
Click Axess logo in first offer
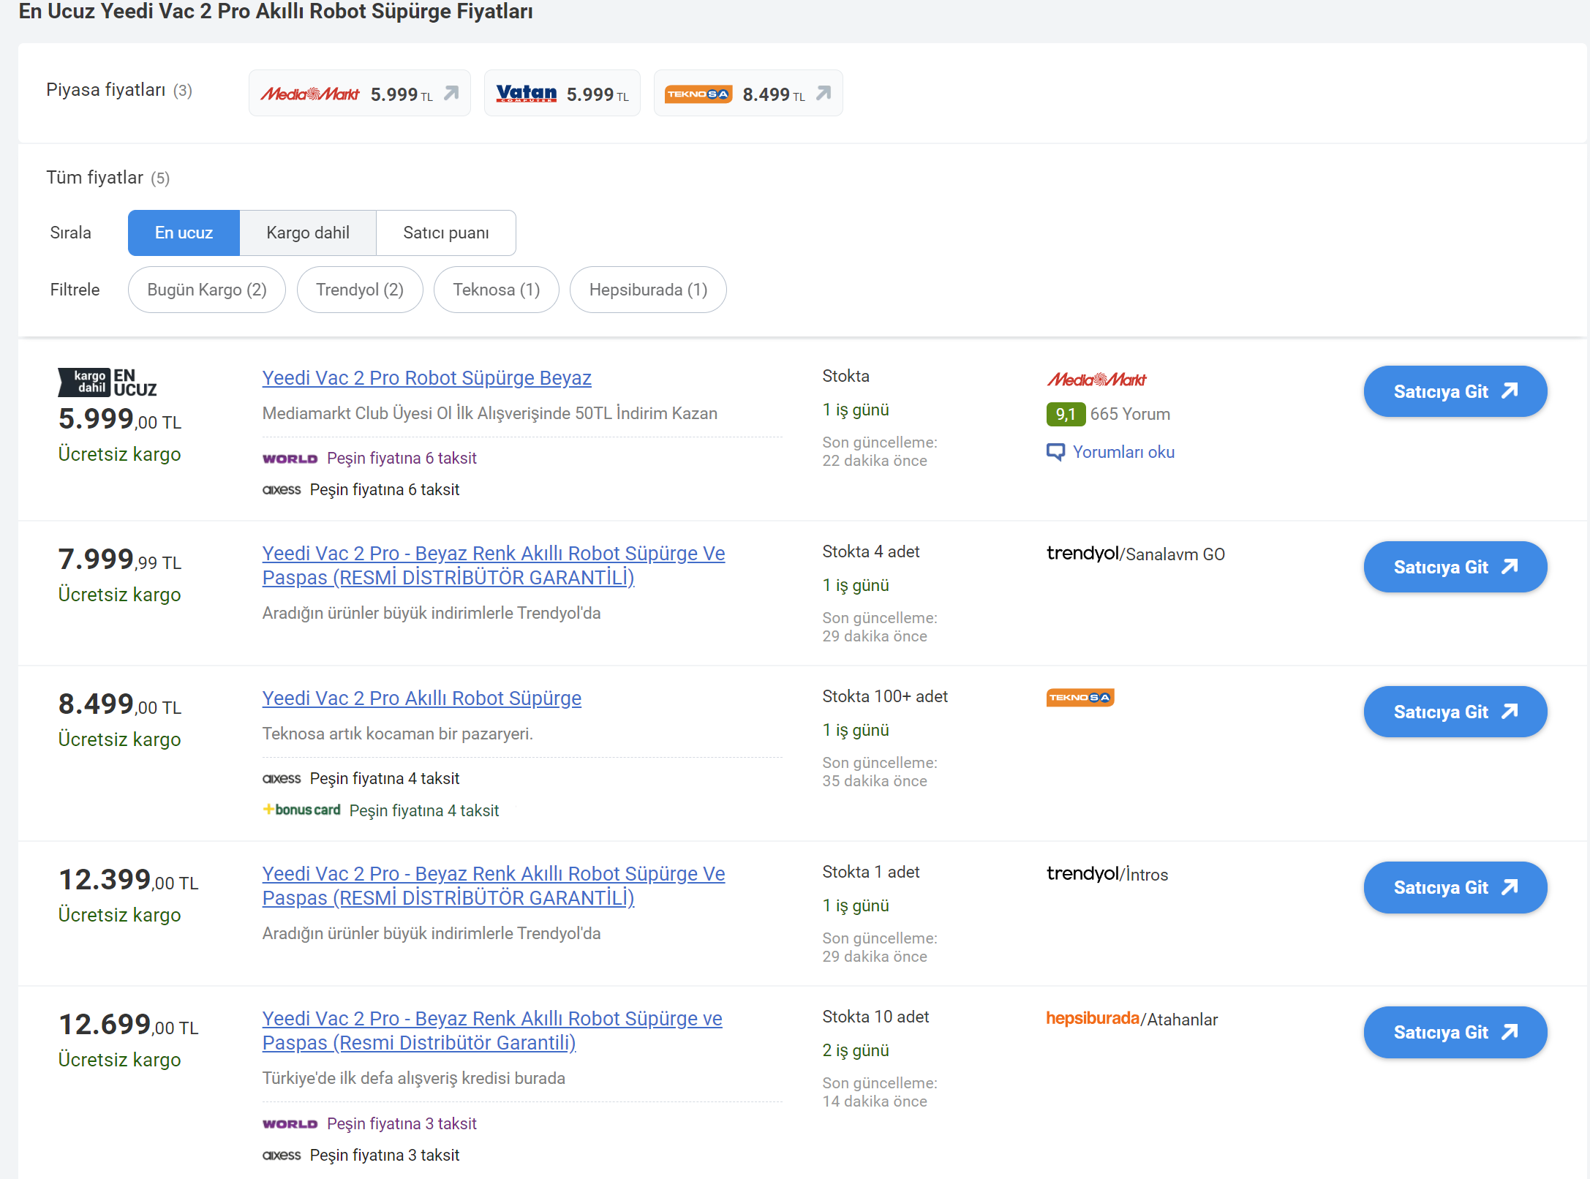(x=282, y=489)
